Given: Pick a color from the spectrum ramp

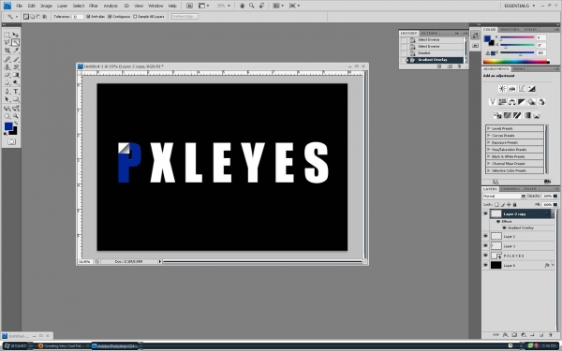Looking at the screenshot, I should point(516,62).
